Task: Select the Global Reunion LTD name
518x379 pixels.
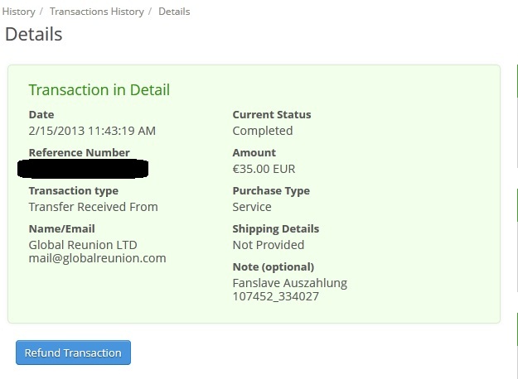Action: coord(83,245)
